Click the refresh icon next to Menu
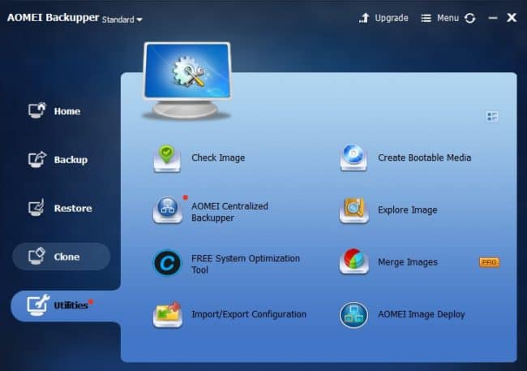Screen dimensions: 527x371 click(470, 18)
